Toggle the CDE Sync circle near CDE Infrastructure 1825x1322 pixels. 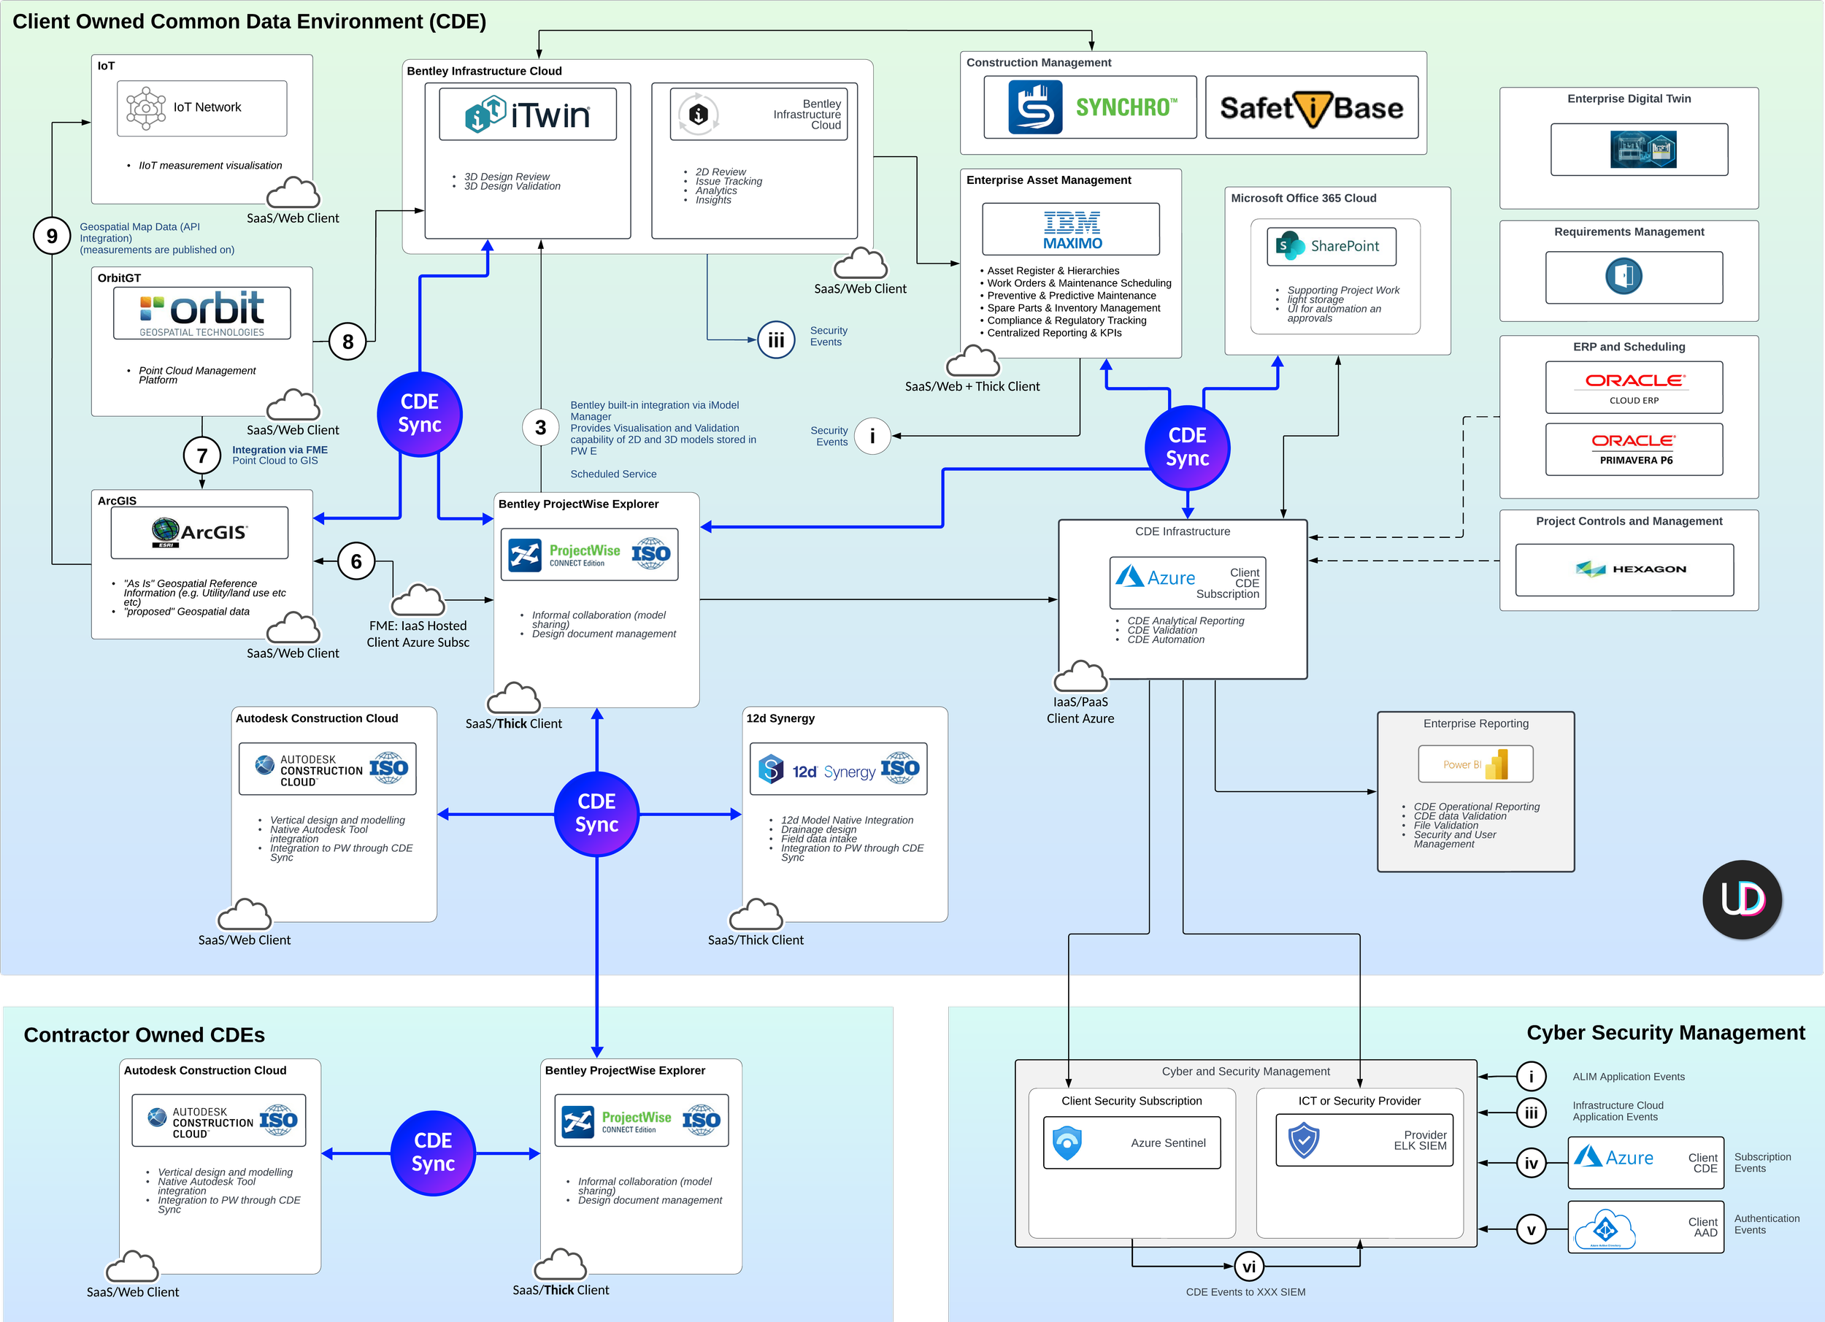point(1186,447)
